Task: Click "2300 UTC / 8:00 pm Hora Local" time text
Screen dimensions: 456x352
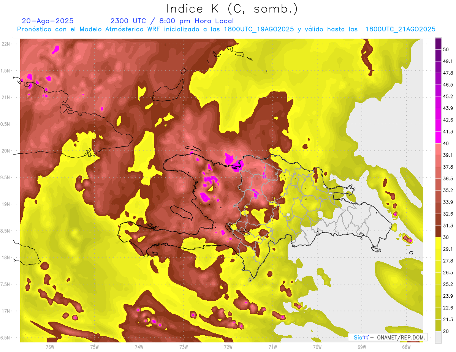Action: click(172, 21)
